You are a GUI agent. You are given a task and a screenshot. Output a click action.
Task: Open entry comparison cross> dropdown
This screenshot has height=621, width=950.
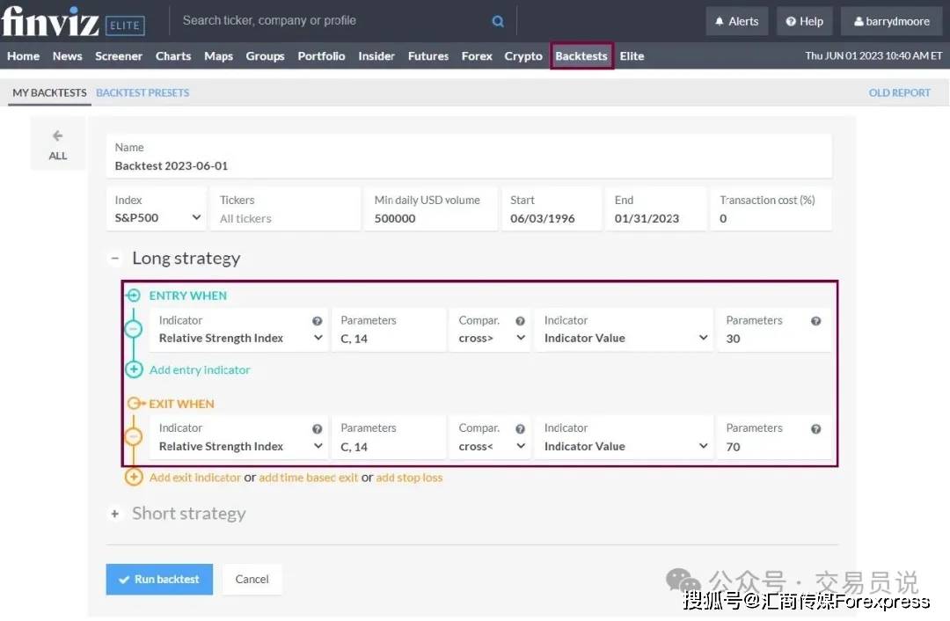[x=491, y=339]
